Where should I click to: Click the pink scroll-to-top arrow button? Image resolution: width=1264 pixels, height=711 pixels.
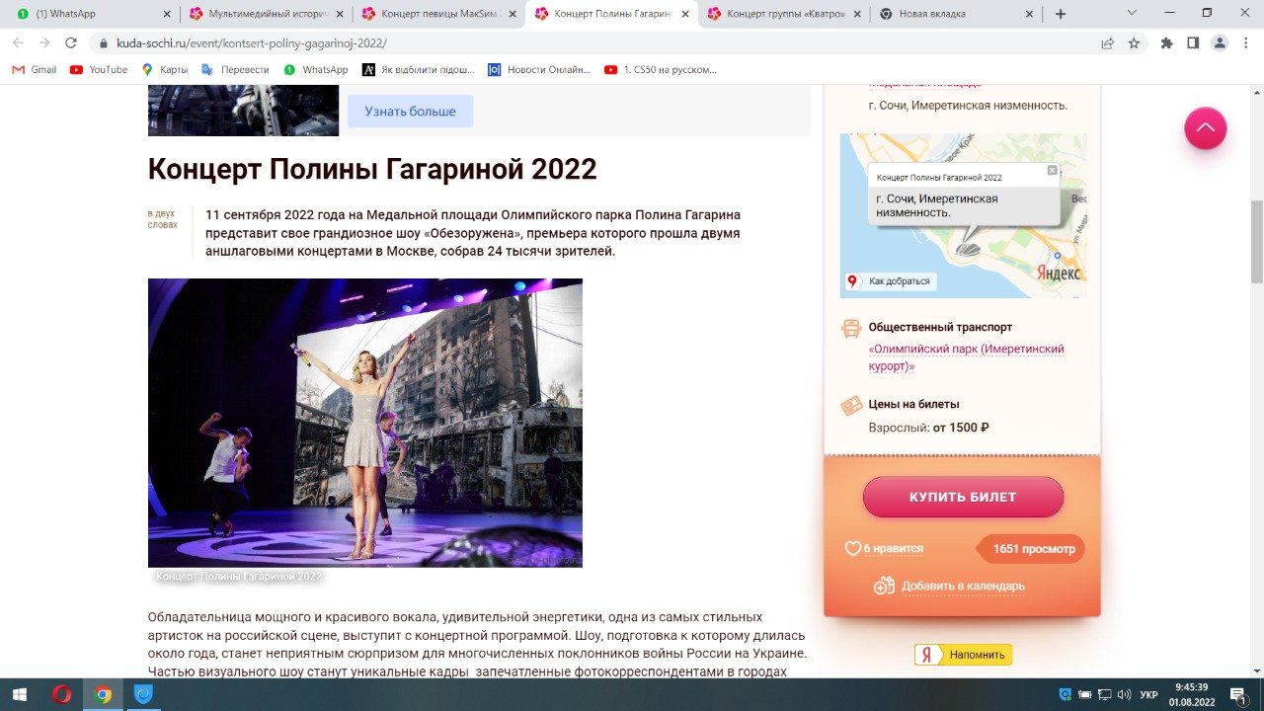1205,128
